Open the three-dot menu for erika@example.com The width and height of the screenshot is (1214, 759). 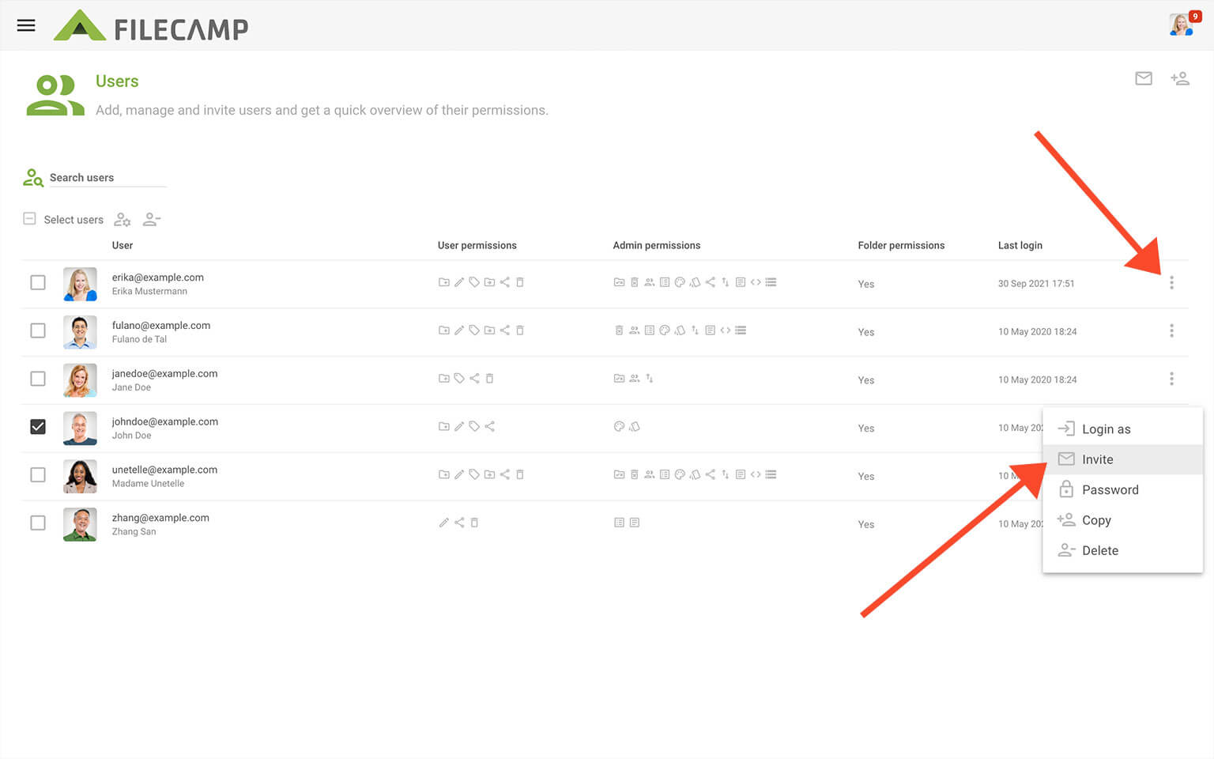(x=1171, y=283)
